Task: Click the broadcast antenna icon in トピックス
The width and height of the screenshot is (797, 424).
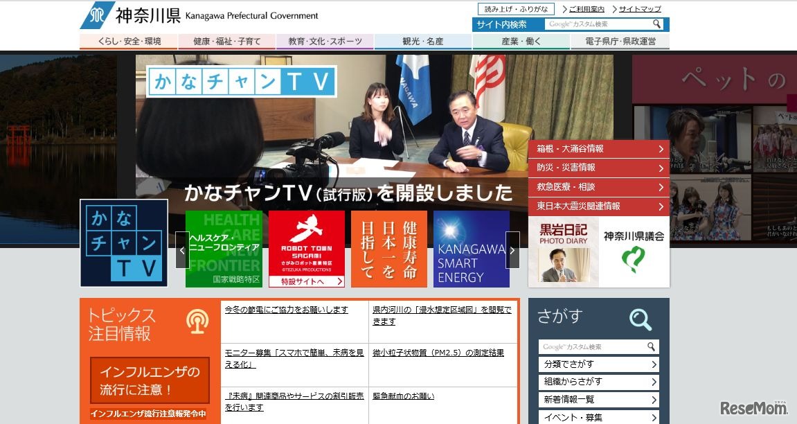Action: click(197, 321)
